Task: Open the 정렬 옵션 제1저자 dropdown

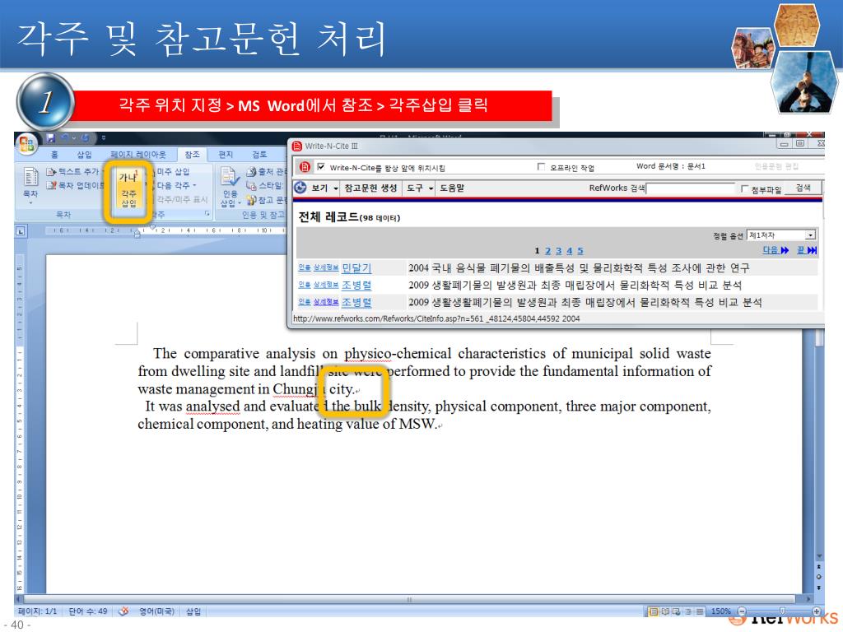Action: 781,235
